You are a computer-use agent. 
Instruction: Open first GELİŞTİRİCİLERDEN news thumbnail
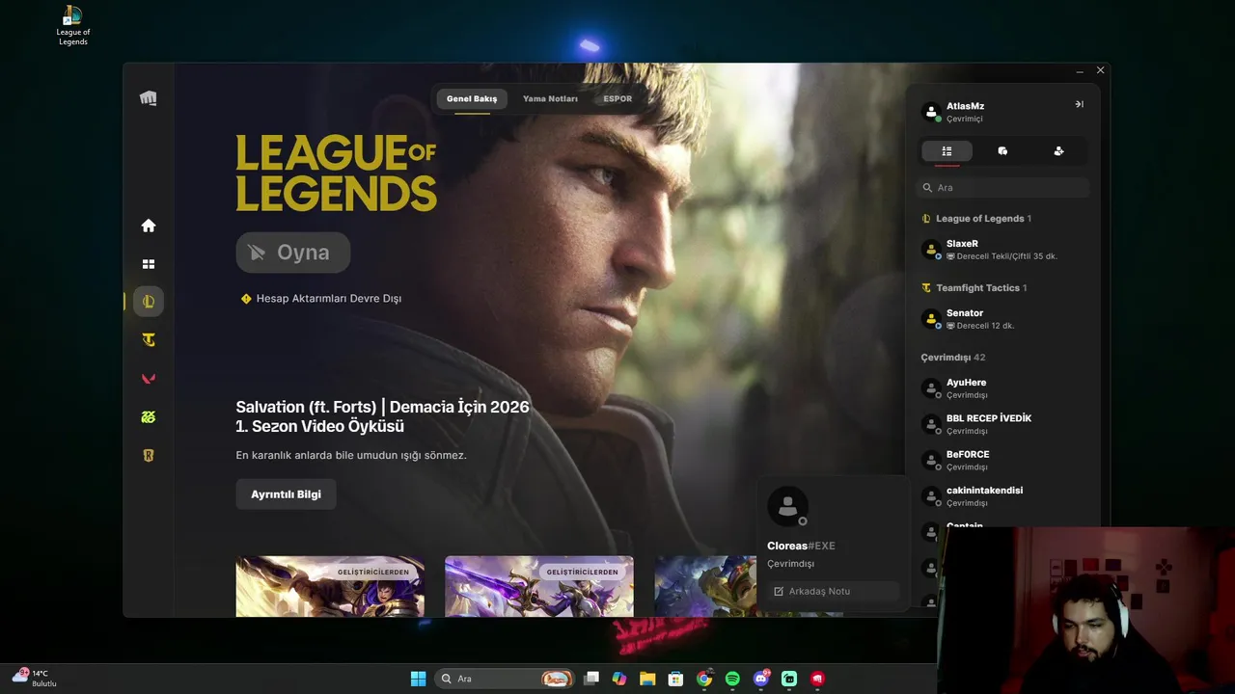[330, 586]
